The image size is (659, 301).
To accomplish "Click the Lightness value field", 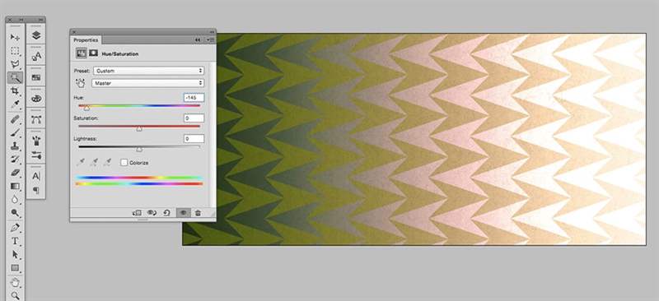I will click(x=194, y=138).
